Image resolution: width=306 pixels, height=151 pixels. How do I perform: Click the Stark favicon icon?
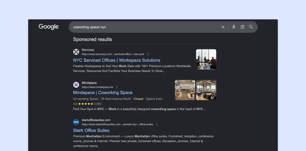coord(76,122)
